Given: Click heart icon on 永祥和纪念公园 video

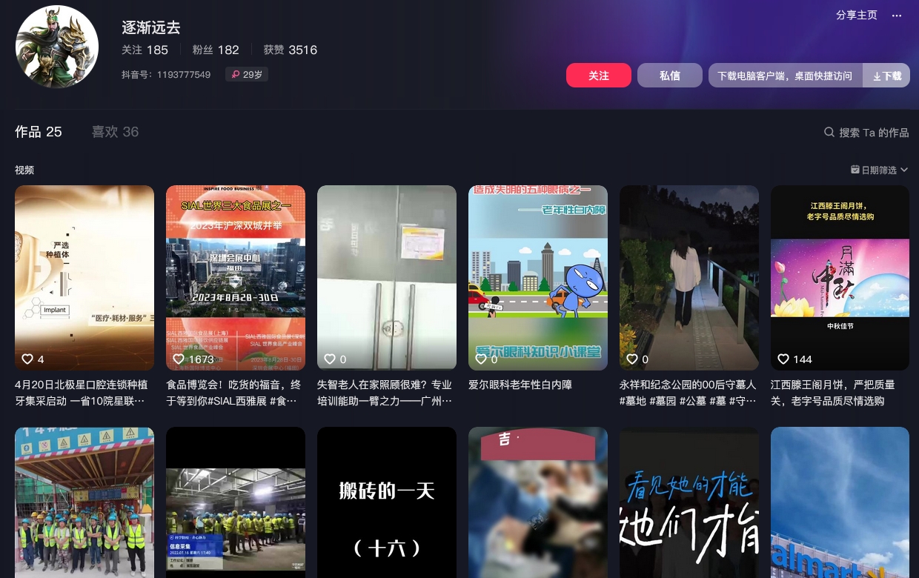Looking at the screenshot, I should 632,359.
